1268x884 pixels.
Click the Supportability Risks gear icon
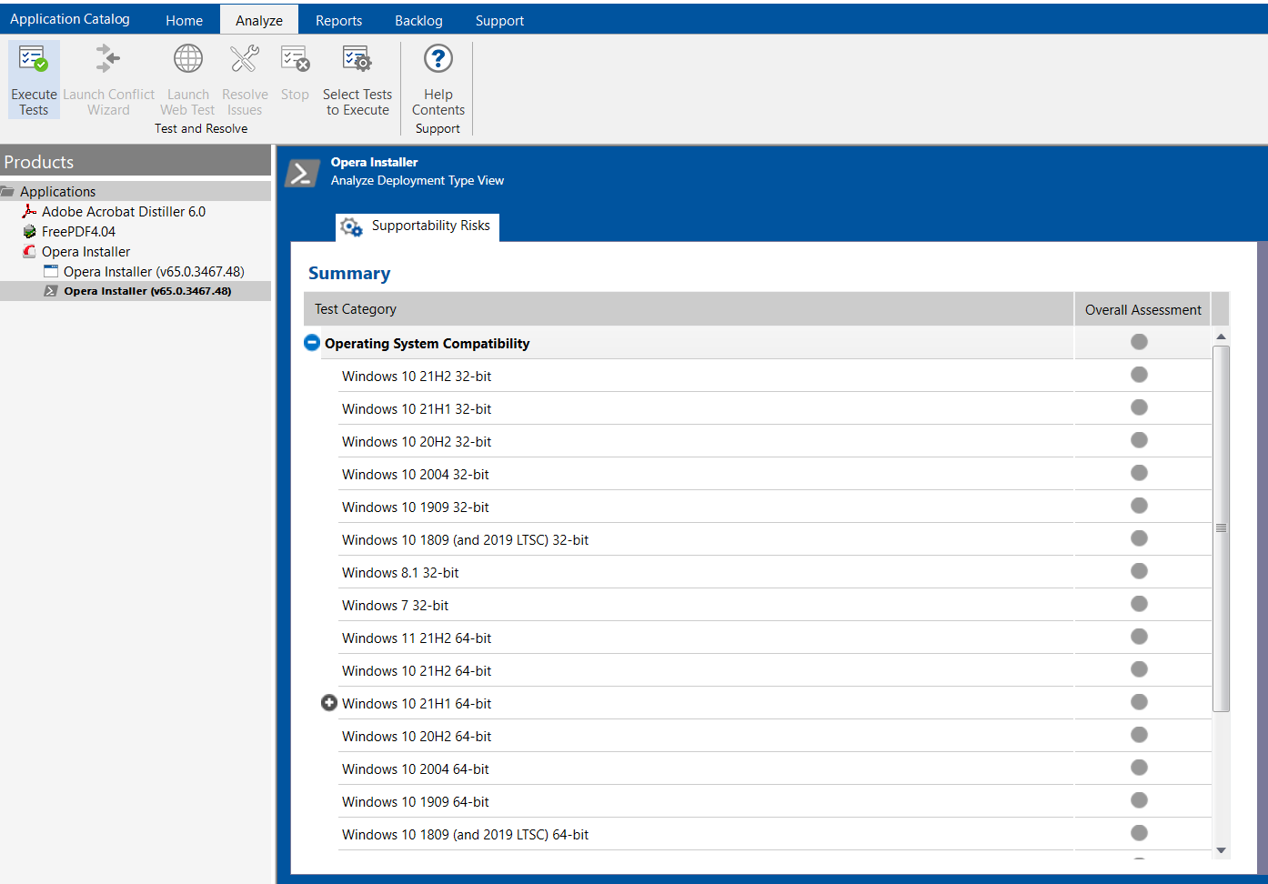(351, 226)
